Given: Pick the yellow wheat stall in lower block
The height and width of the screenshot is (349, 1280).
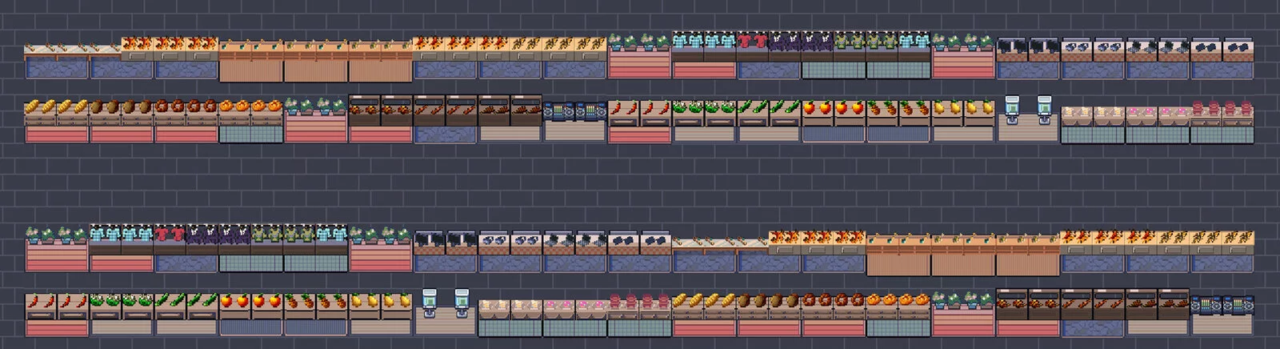Looking at the screenshot, I should pos(1206,250).
